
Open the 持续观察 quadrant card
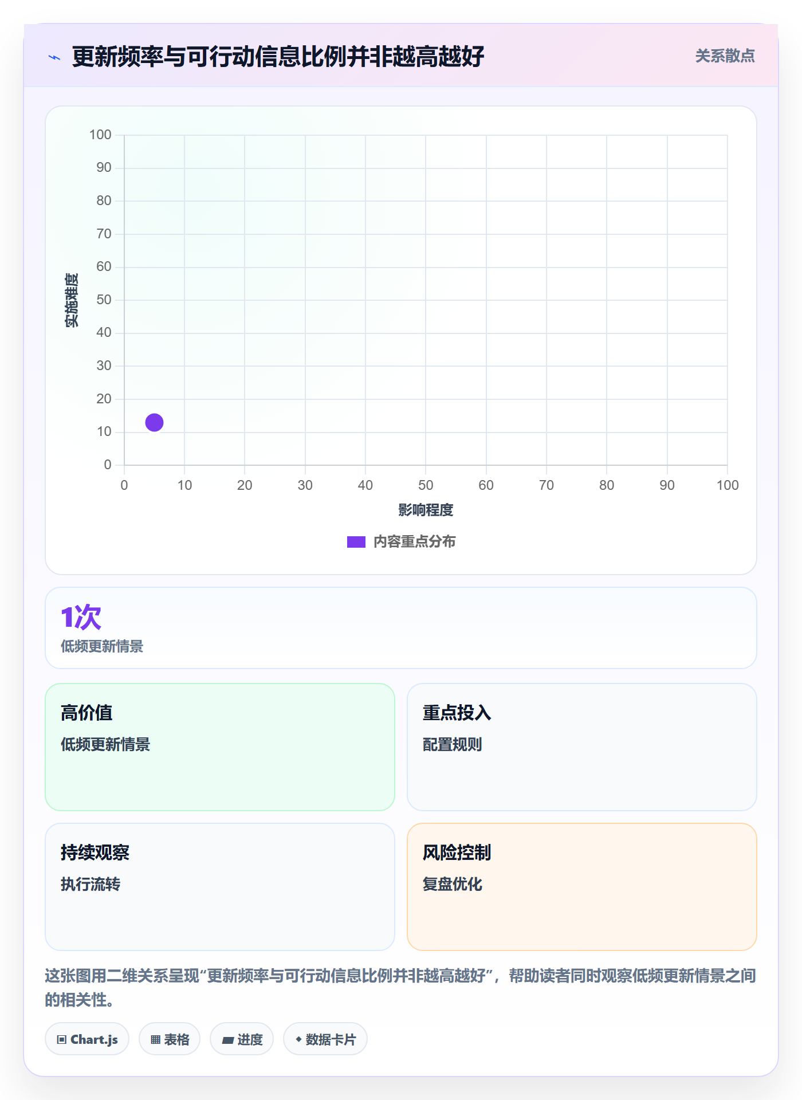tap(220, 887)
